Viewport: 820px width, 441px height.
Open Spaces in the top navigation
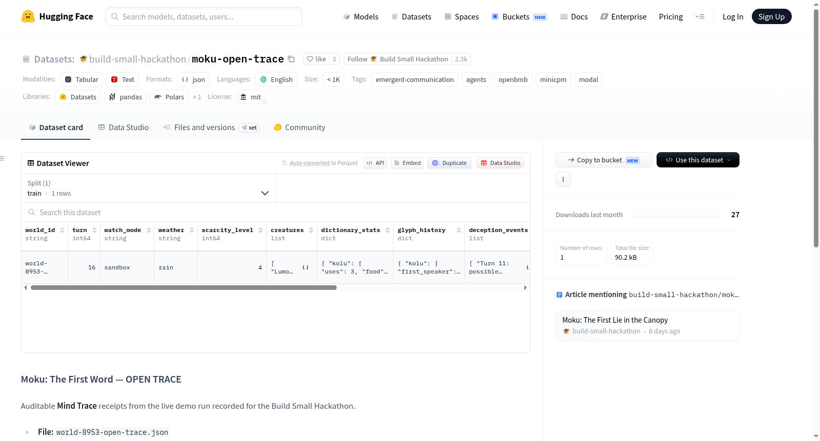tap(462, 16)
